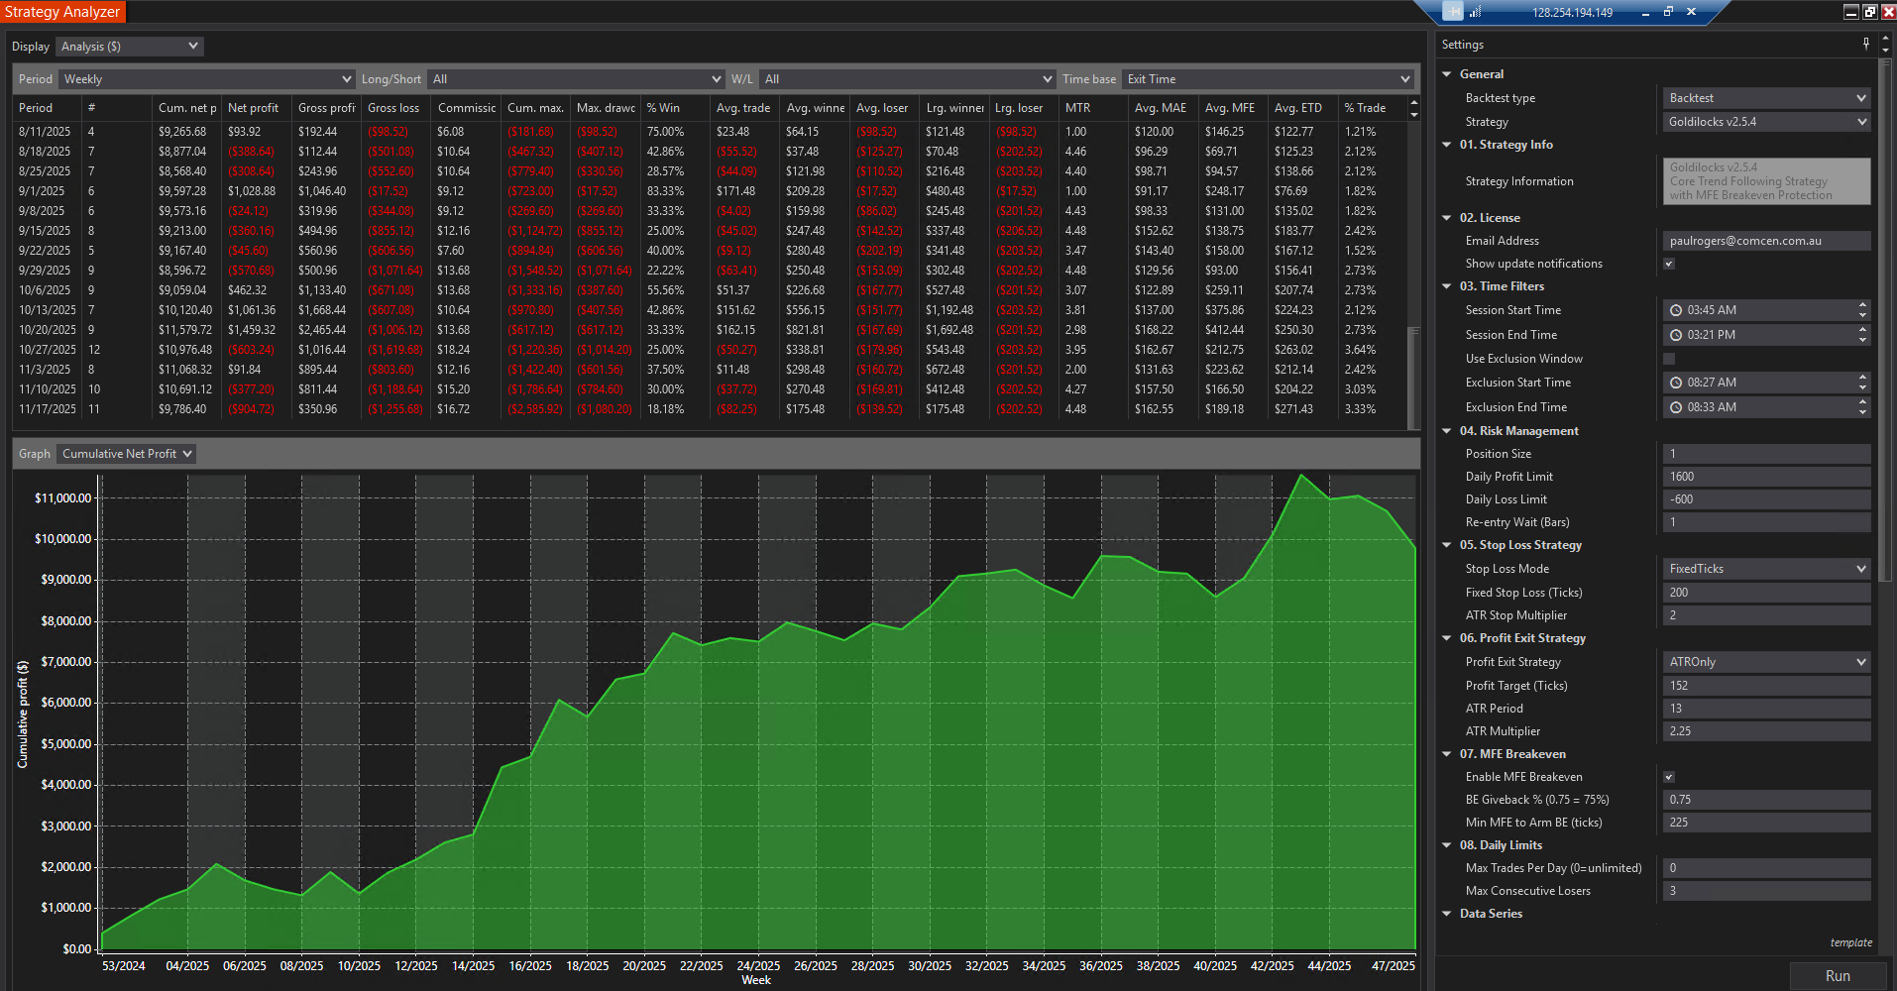This screenshot has height=991, width=1897.
Task: Click the clock icon for Session End Time
Action: [x=1676, y=335]
